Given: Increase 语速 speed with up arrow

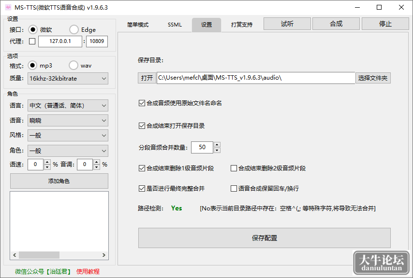Looking at the screenshot, I should (47, 162).
